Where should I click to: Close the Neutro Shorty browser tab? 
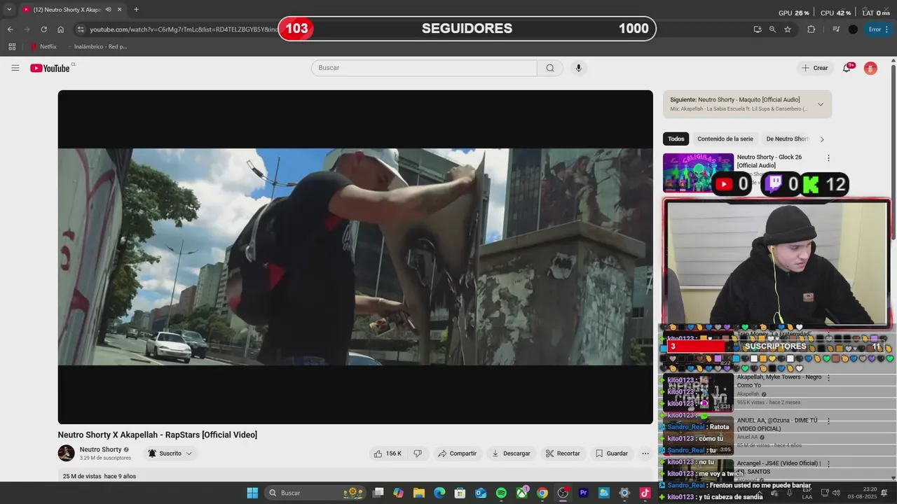tap(120, 10)
